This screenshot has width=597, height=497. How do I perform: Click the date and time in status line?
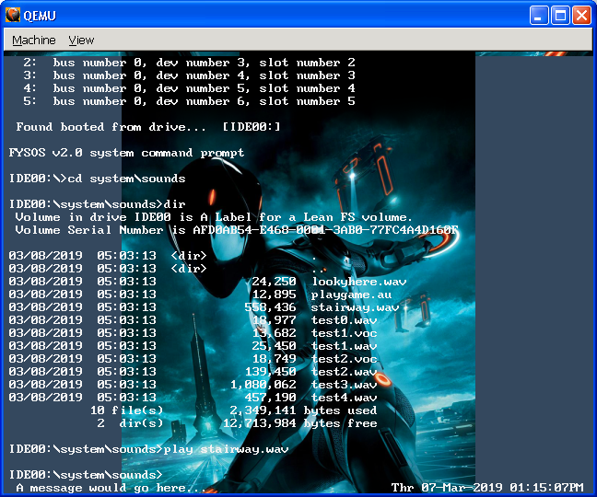pos(487,488)
